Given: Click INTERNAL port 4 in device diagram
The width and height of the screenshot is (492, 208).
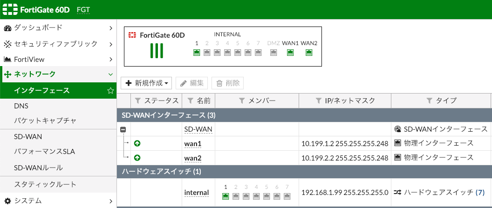Looking at the screenshot, I should point(227,53).
